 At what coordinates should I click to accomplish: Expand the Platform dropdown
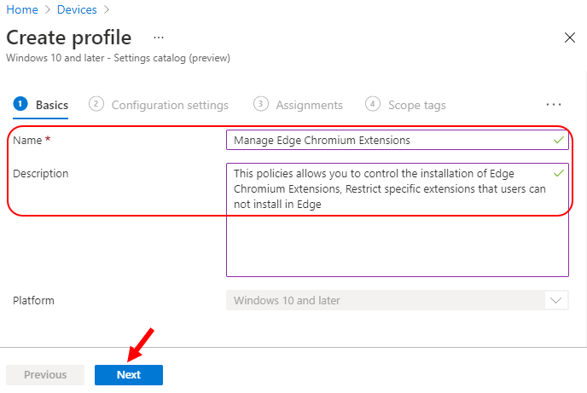[x=398, y=300]
